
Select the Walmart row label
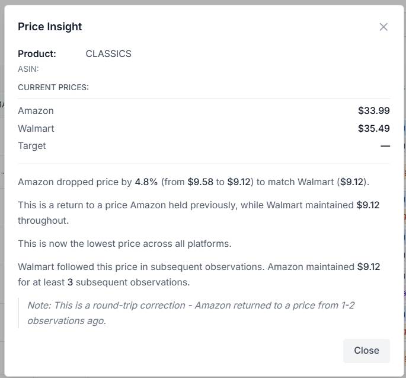[x=36, y=128]
